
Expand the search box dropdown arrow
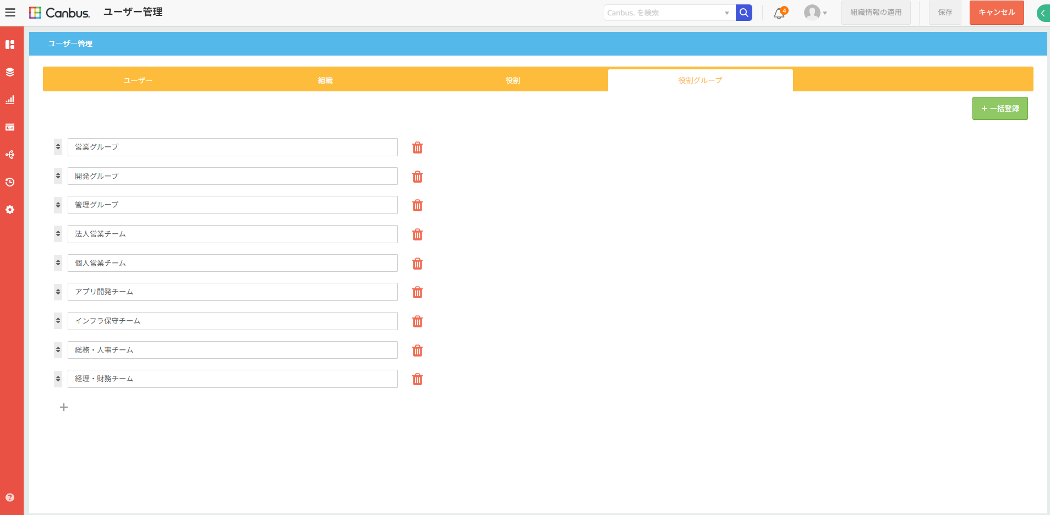726,13
